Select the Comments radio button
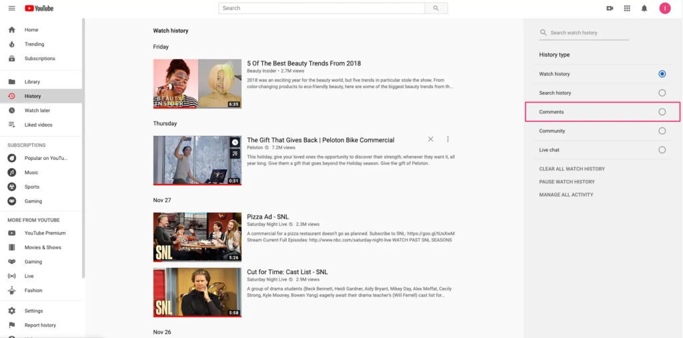 tap(662, 112)
